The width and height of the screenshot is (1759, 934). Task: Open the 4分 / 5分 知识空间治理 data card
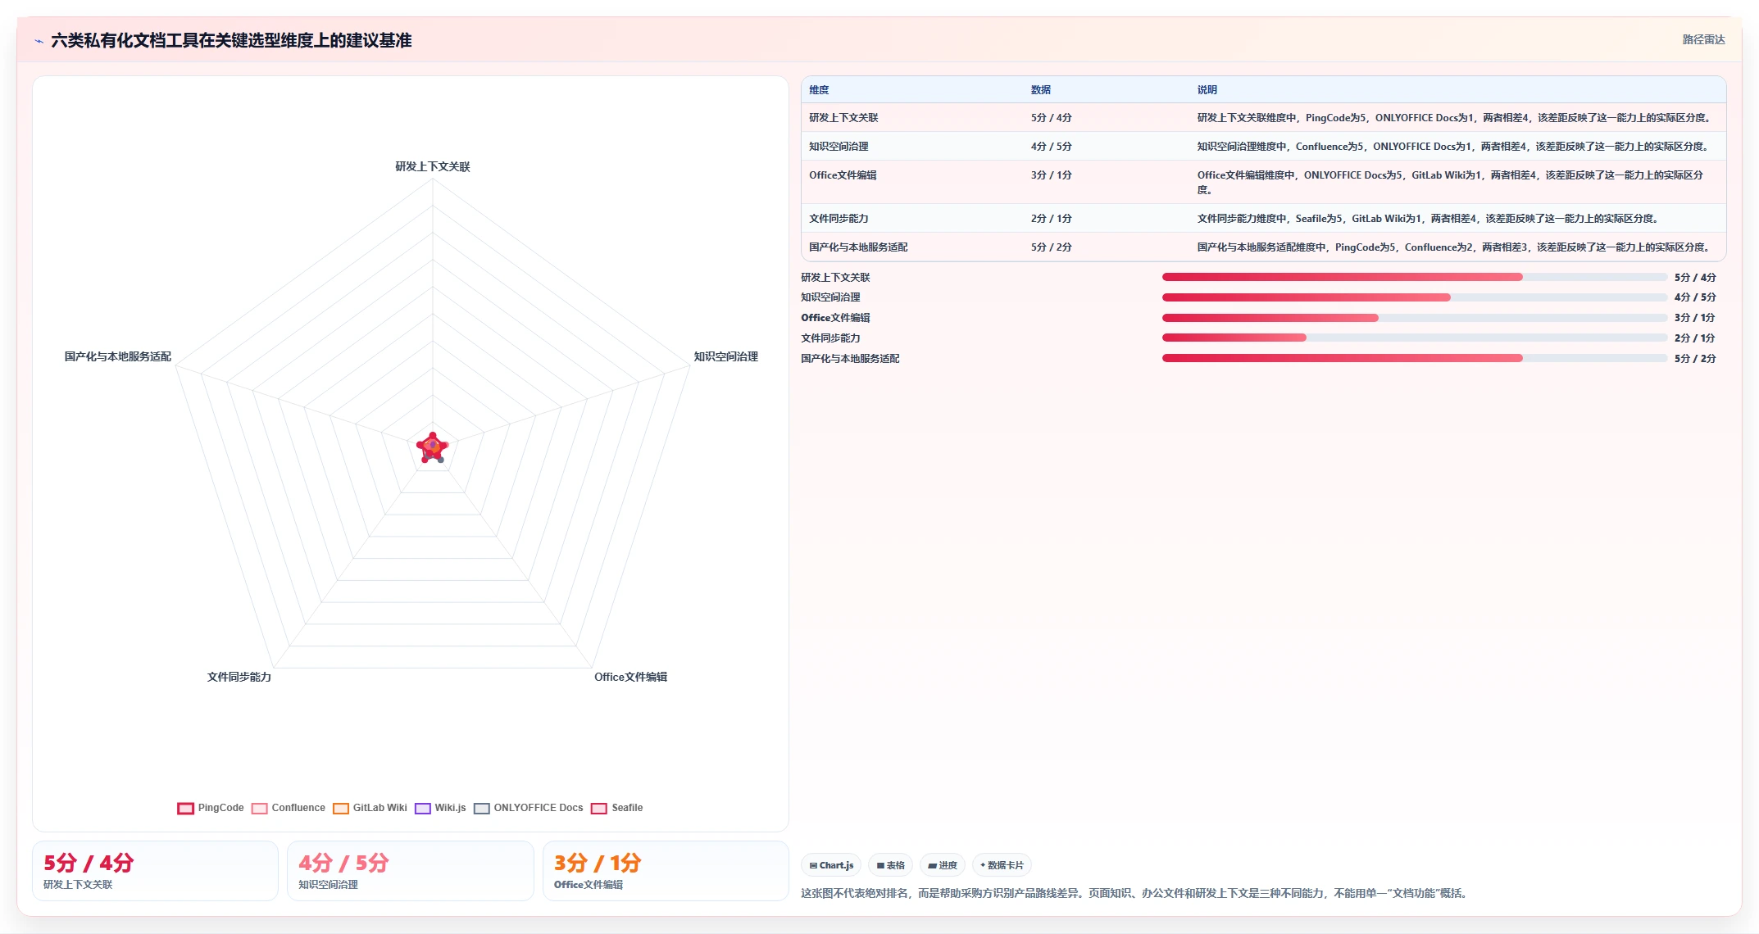coord(410,871)
